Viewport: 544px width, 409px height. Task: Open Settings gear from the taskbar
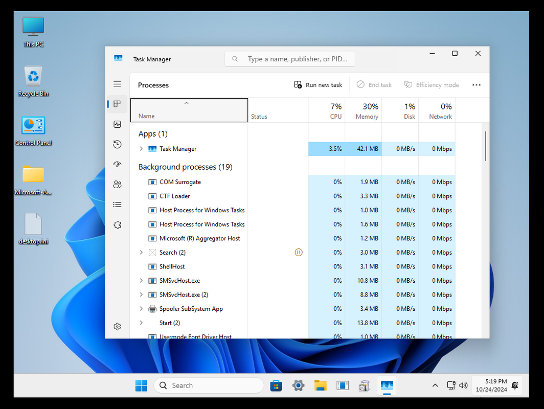point(298,385)
